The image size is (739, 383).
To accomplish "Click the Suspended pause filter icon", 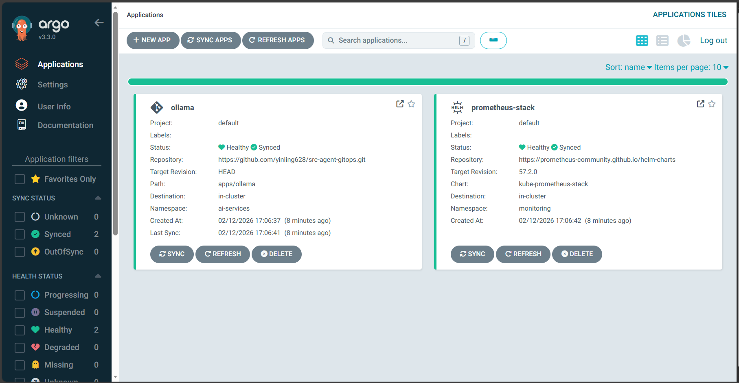I will (x=35, y=312).
